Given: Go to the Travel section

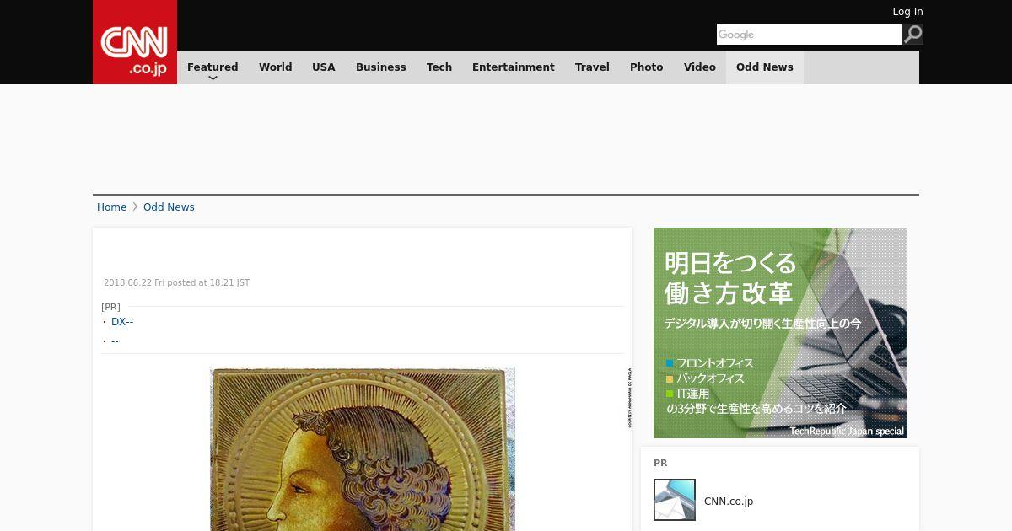Looking at the screenshot, I should pyautogui.click(x=592, y=67).
